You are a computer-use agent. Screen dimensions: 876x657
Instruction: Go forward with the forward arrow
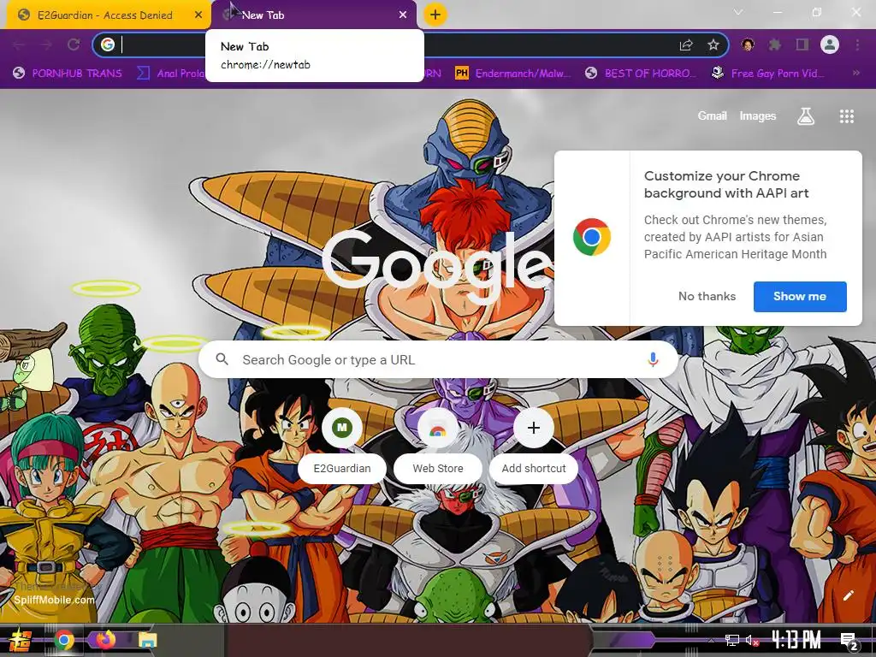point(46,44)
